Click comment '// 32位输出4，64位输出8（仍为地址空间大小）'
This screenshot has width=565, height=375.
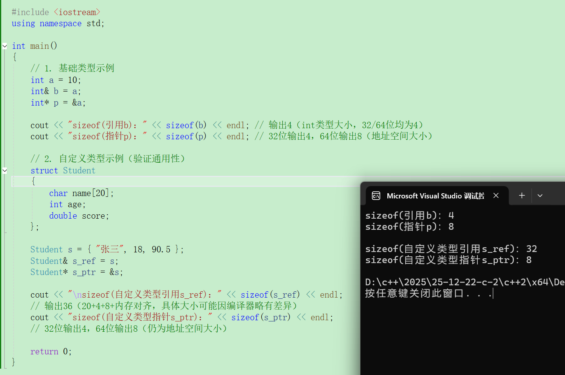click(x=129, y=329)
